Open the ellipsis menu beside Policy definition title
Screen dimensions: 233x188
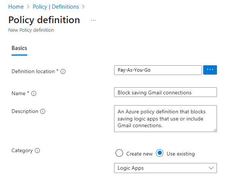point(93,20)
